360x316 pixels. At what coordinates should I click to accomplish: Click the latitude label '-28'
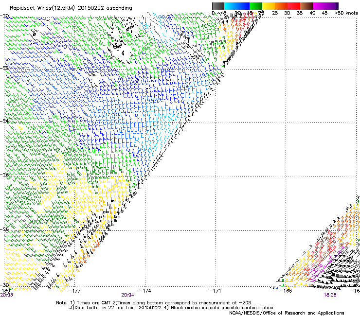pos(5,229)
